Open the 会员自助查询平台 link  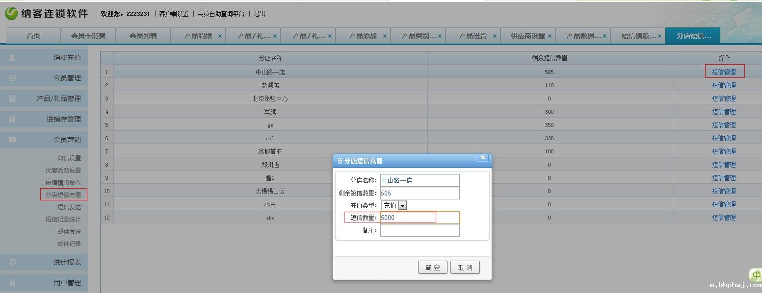pos(221,14)
